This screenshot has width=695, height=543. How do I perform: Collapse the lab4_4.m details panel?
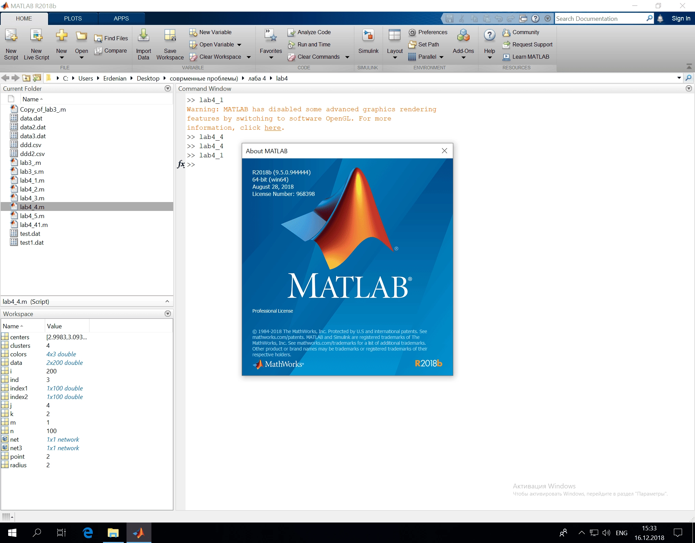coord(167,301)
